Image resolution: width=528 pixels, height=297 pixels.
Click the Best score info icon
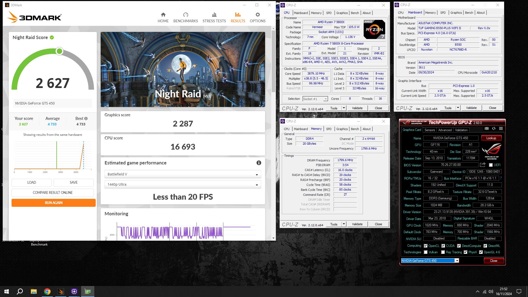coord(86,119)
